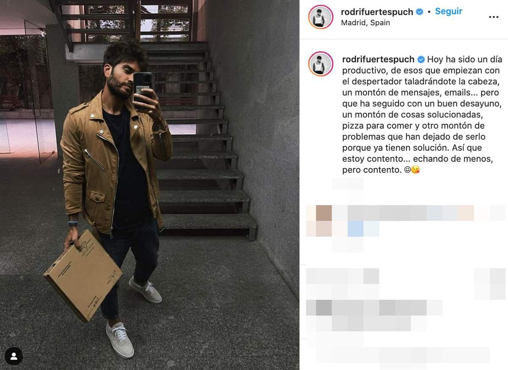
Task: Click the phone held in the selfie
Action: coord(143,88)
